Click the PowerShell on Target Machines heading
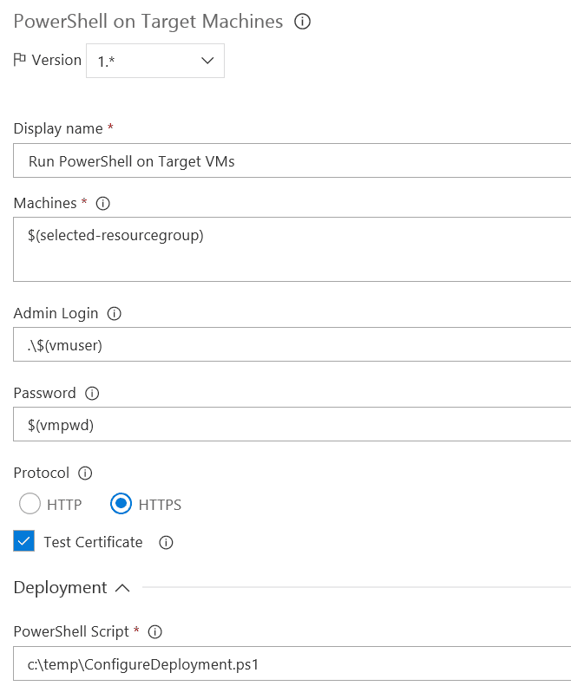The image size is (571, 699). 148,22
